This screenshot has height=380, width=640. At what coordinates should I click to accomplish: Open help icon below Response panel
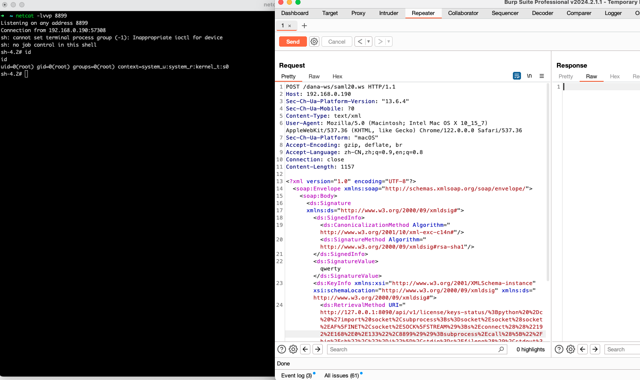click(x=559, y=349)
